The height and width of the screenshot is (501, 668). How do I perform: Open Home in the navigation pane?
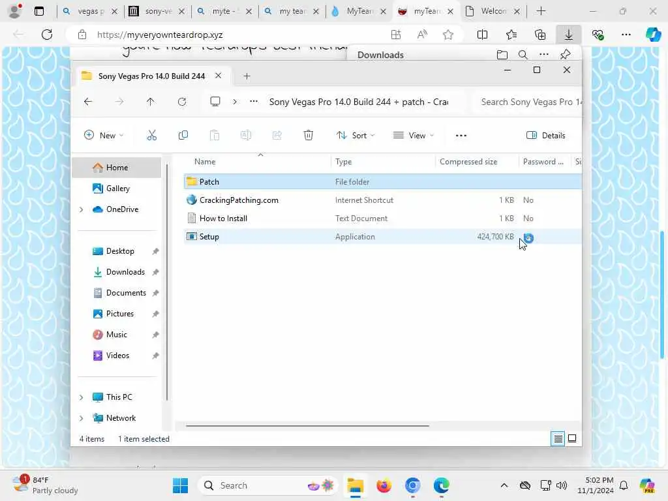[117, 168]
